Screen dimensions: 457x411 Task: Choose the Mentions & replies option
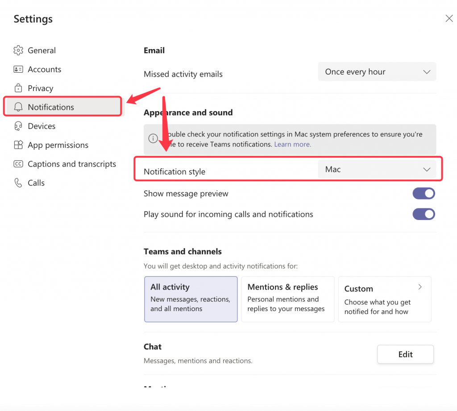point(287,299)
